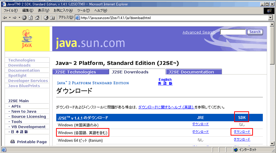Click the search text field in banner
The height and width of the screenshot is (153, 276).
(x=233, y=32)
